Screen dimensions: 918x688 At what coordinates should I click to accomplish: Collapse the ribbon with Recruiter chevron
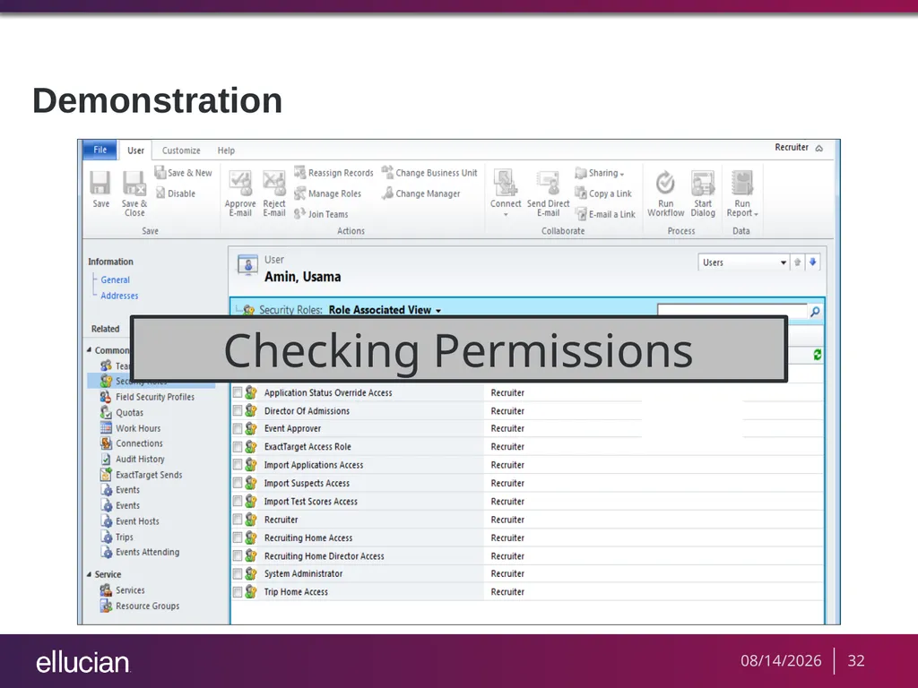(819, 148)
